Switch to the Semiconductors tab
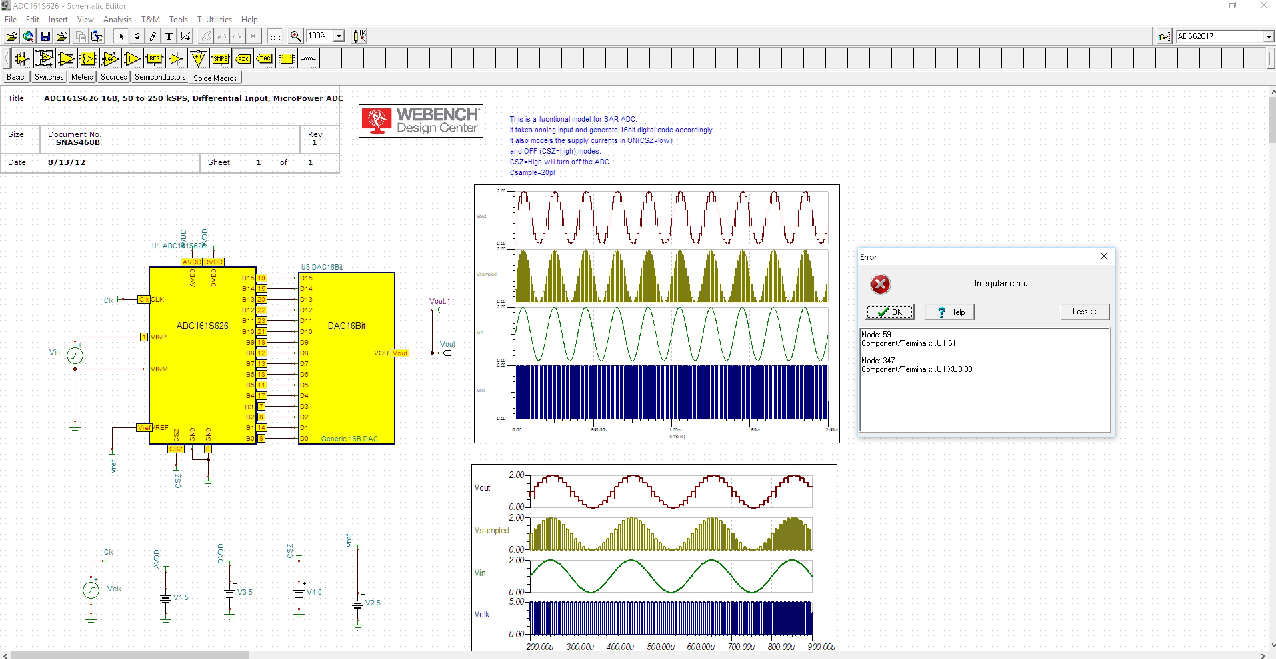Viewport: 1276px width, 659px height. click(x=160, y=77)
